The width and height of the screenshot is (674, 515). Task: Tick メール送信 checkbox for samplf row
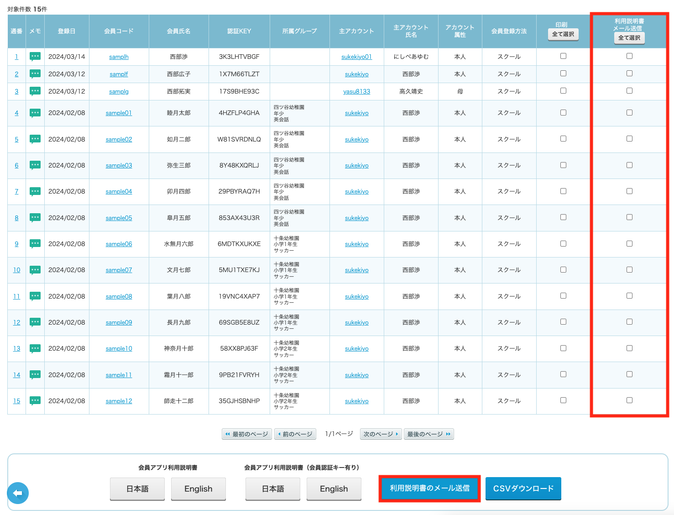(629, 74)
